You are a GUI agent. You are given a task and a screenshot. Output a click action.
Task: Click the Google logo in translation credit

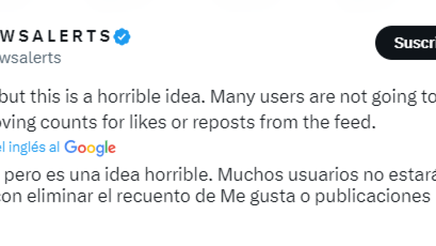click(x=90, y=148)
